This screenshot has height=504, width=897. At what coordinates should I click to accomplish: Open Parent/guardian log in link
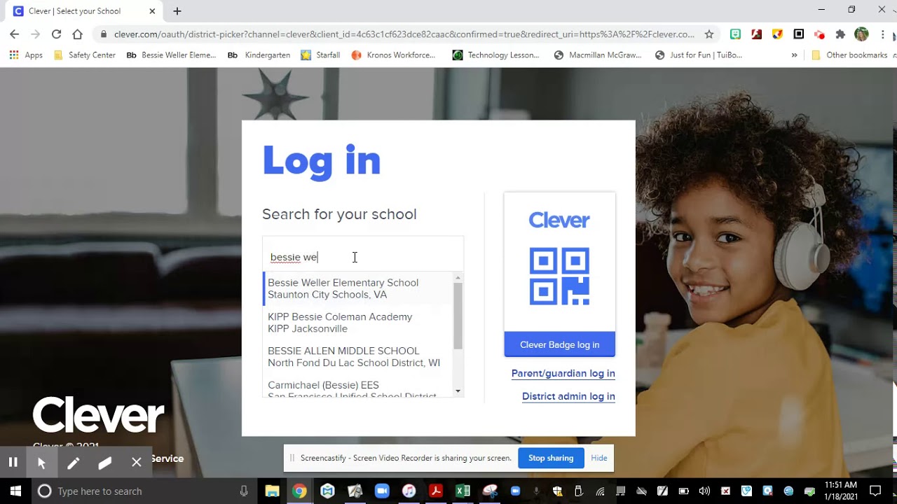click(x=563, y=373)
